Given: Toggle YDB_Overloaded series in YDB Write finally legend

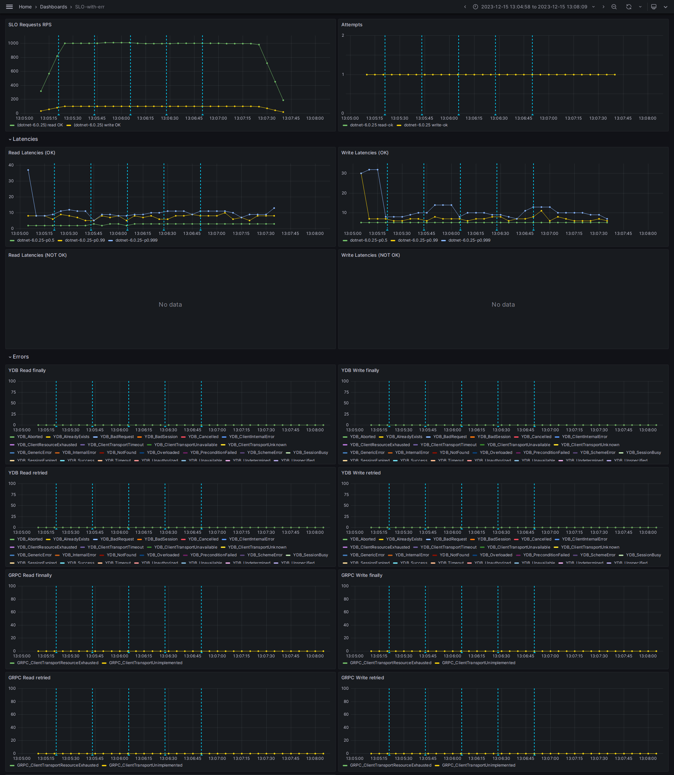Looking at the screenshot, I should pyautogui.click(x=496, y=453).
